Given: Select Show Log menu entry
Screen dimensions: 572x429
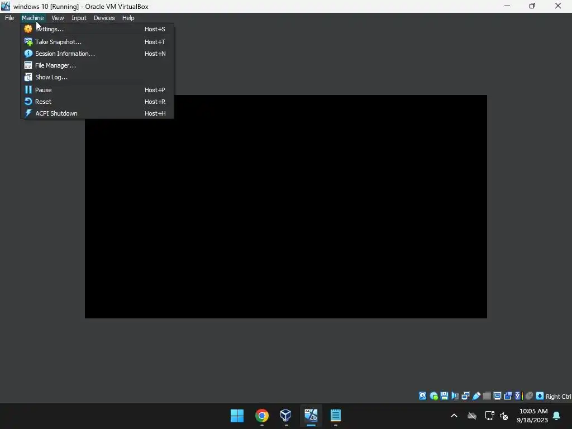Looking at the screenshot, I should (x=97, y=77).
